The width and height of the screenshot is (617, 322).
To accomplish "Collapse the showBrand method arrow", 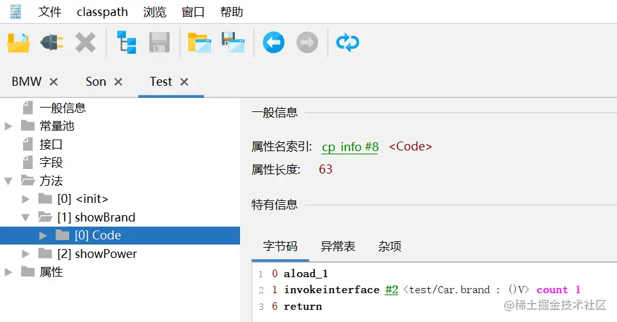I will tap(26, 217).
